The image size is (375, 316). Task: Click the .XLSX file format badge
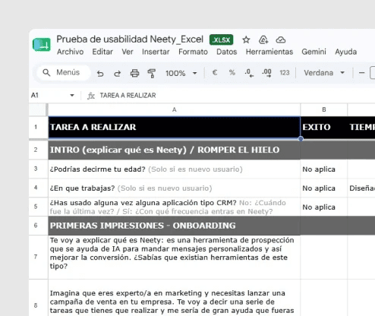222,39
